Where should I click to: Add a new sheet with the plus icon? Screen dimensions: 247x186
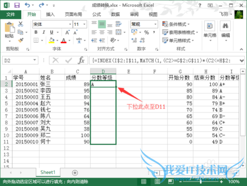75,173
